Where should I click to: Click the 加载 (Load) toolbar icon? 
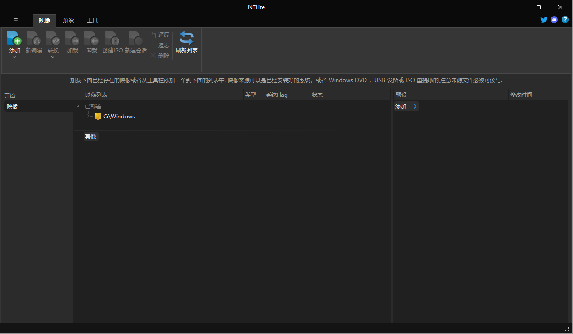click(72, 41)
